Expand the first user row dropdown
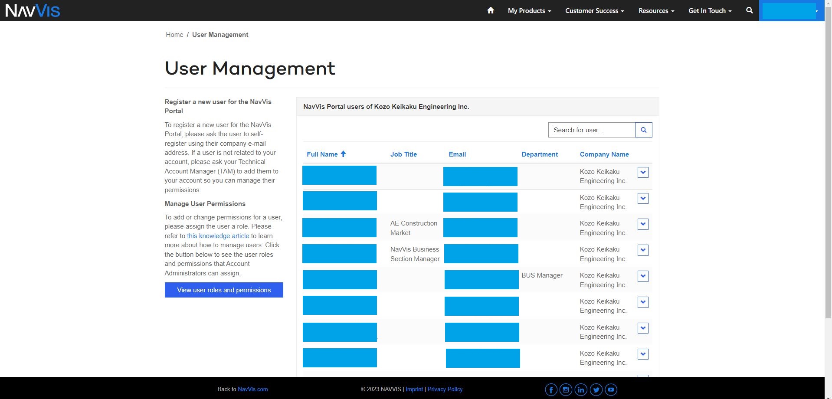Screen dimensions: 832x399 pos(643,172)
